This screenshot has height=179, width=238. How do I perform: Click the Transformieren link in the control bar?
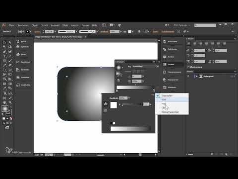[168, 32]
